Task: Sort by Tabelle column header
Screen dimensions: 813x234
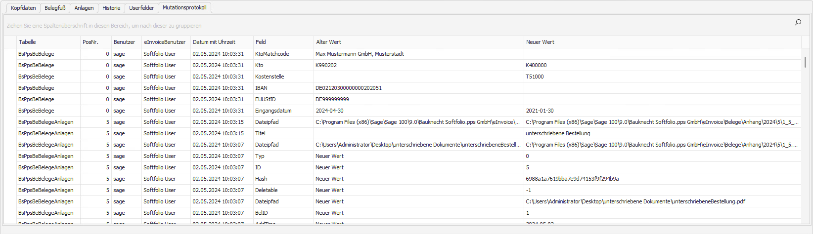Action: 48,42
